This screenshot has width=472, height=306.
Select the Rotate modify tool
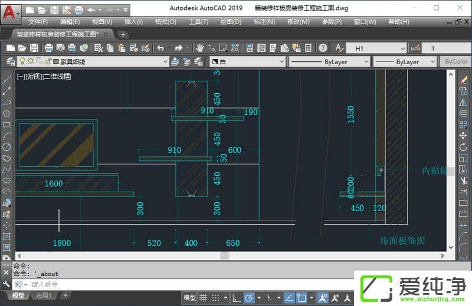[x=463, y=147]
